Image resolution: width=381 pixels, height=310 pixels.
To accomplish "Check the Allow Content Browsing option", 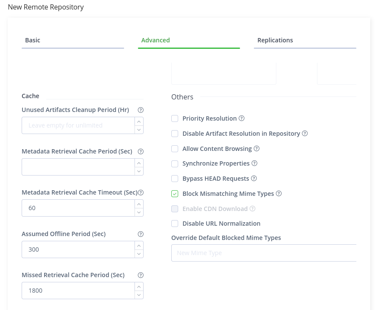I will tap(175, 149).
